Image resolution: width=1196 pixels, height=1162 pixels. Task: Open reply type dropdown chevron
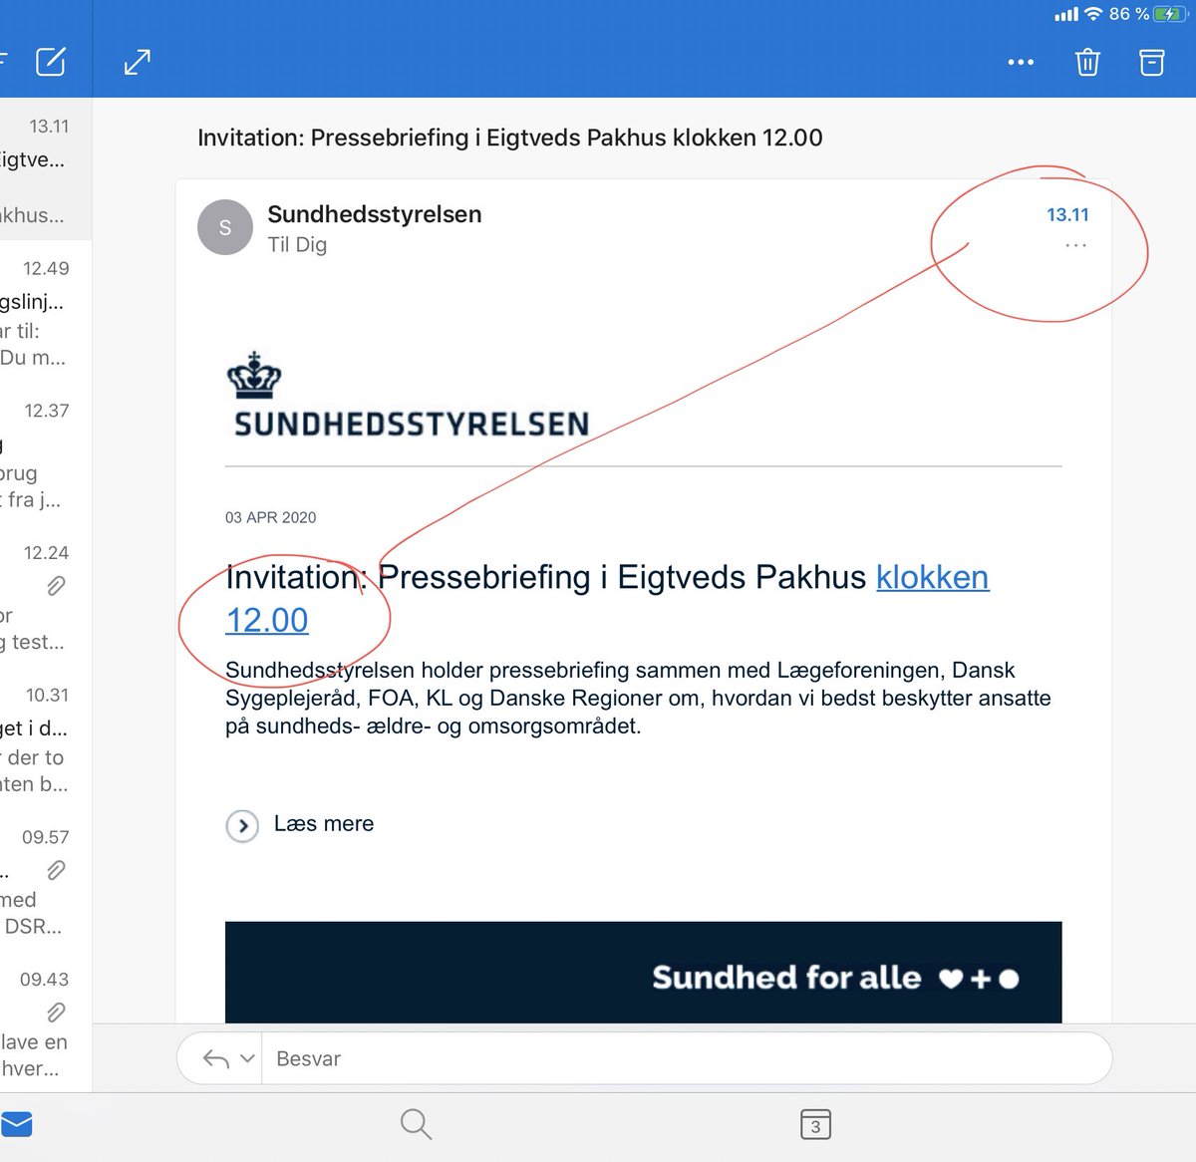click(x=247, y=1058)
